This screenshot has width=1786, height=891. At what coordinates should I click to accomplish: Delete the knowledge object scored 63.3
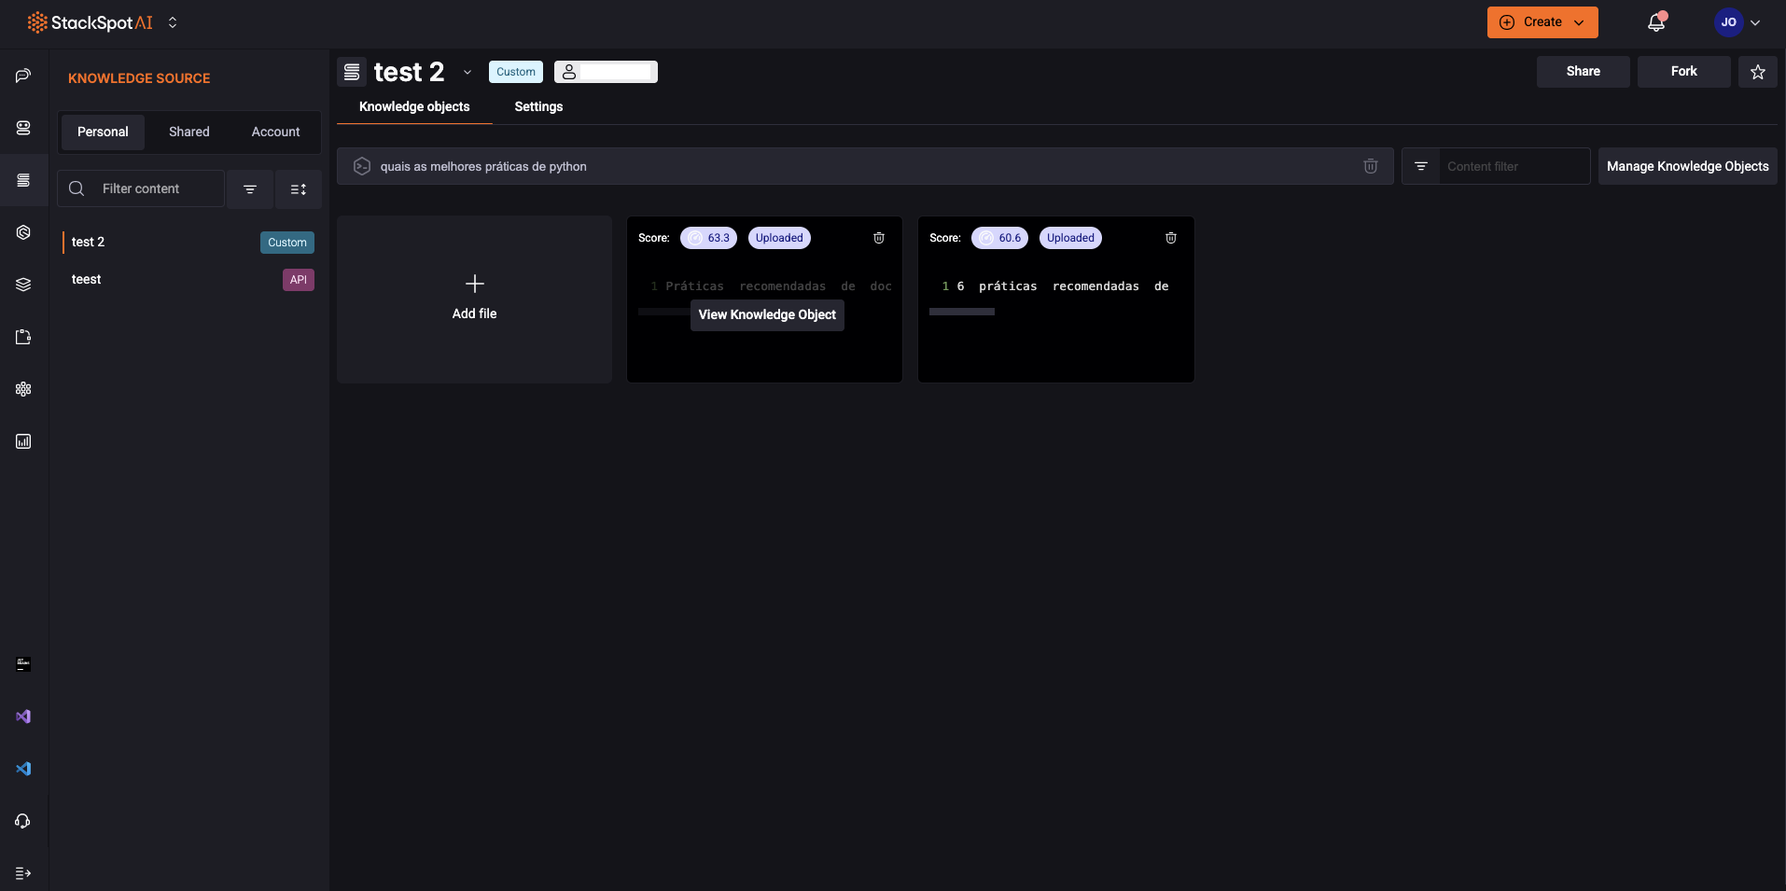tap(878, 238)
